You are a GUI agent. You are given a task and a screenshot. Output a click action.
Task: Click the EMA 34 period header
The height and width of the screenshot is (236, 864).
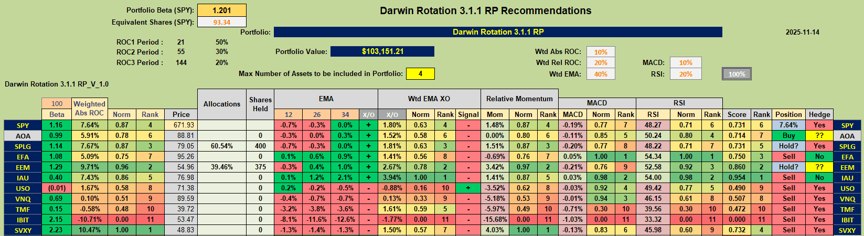pyautogui.click(x=345, y=114)
